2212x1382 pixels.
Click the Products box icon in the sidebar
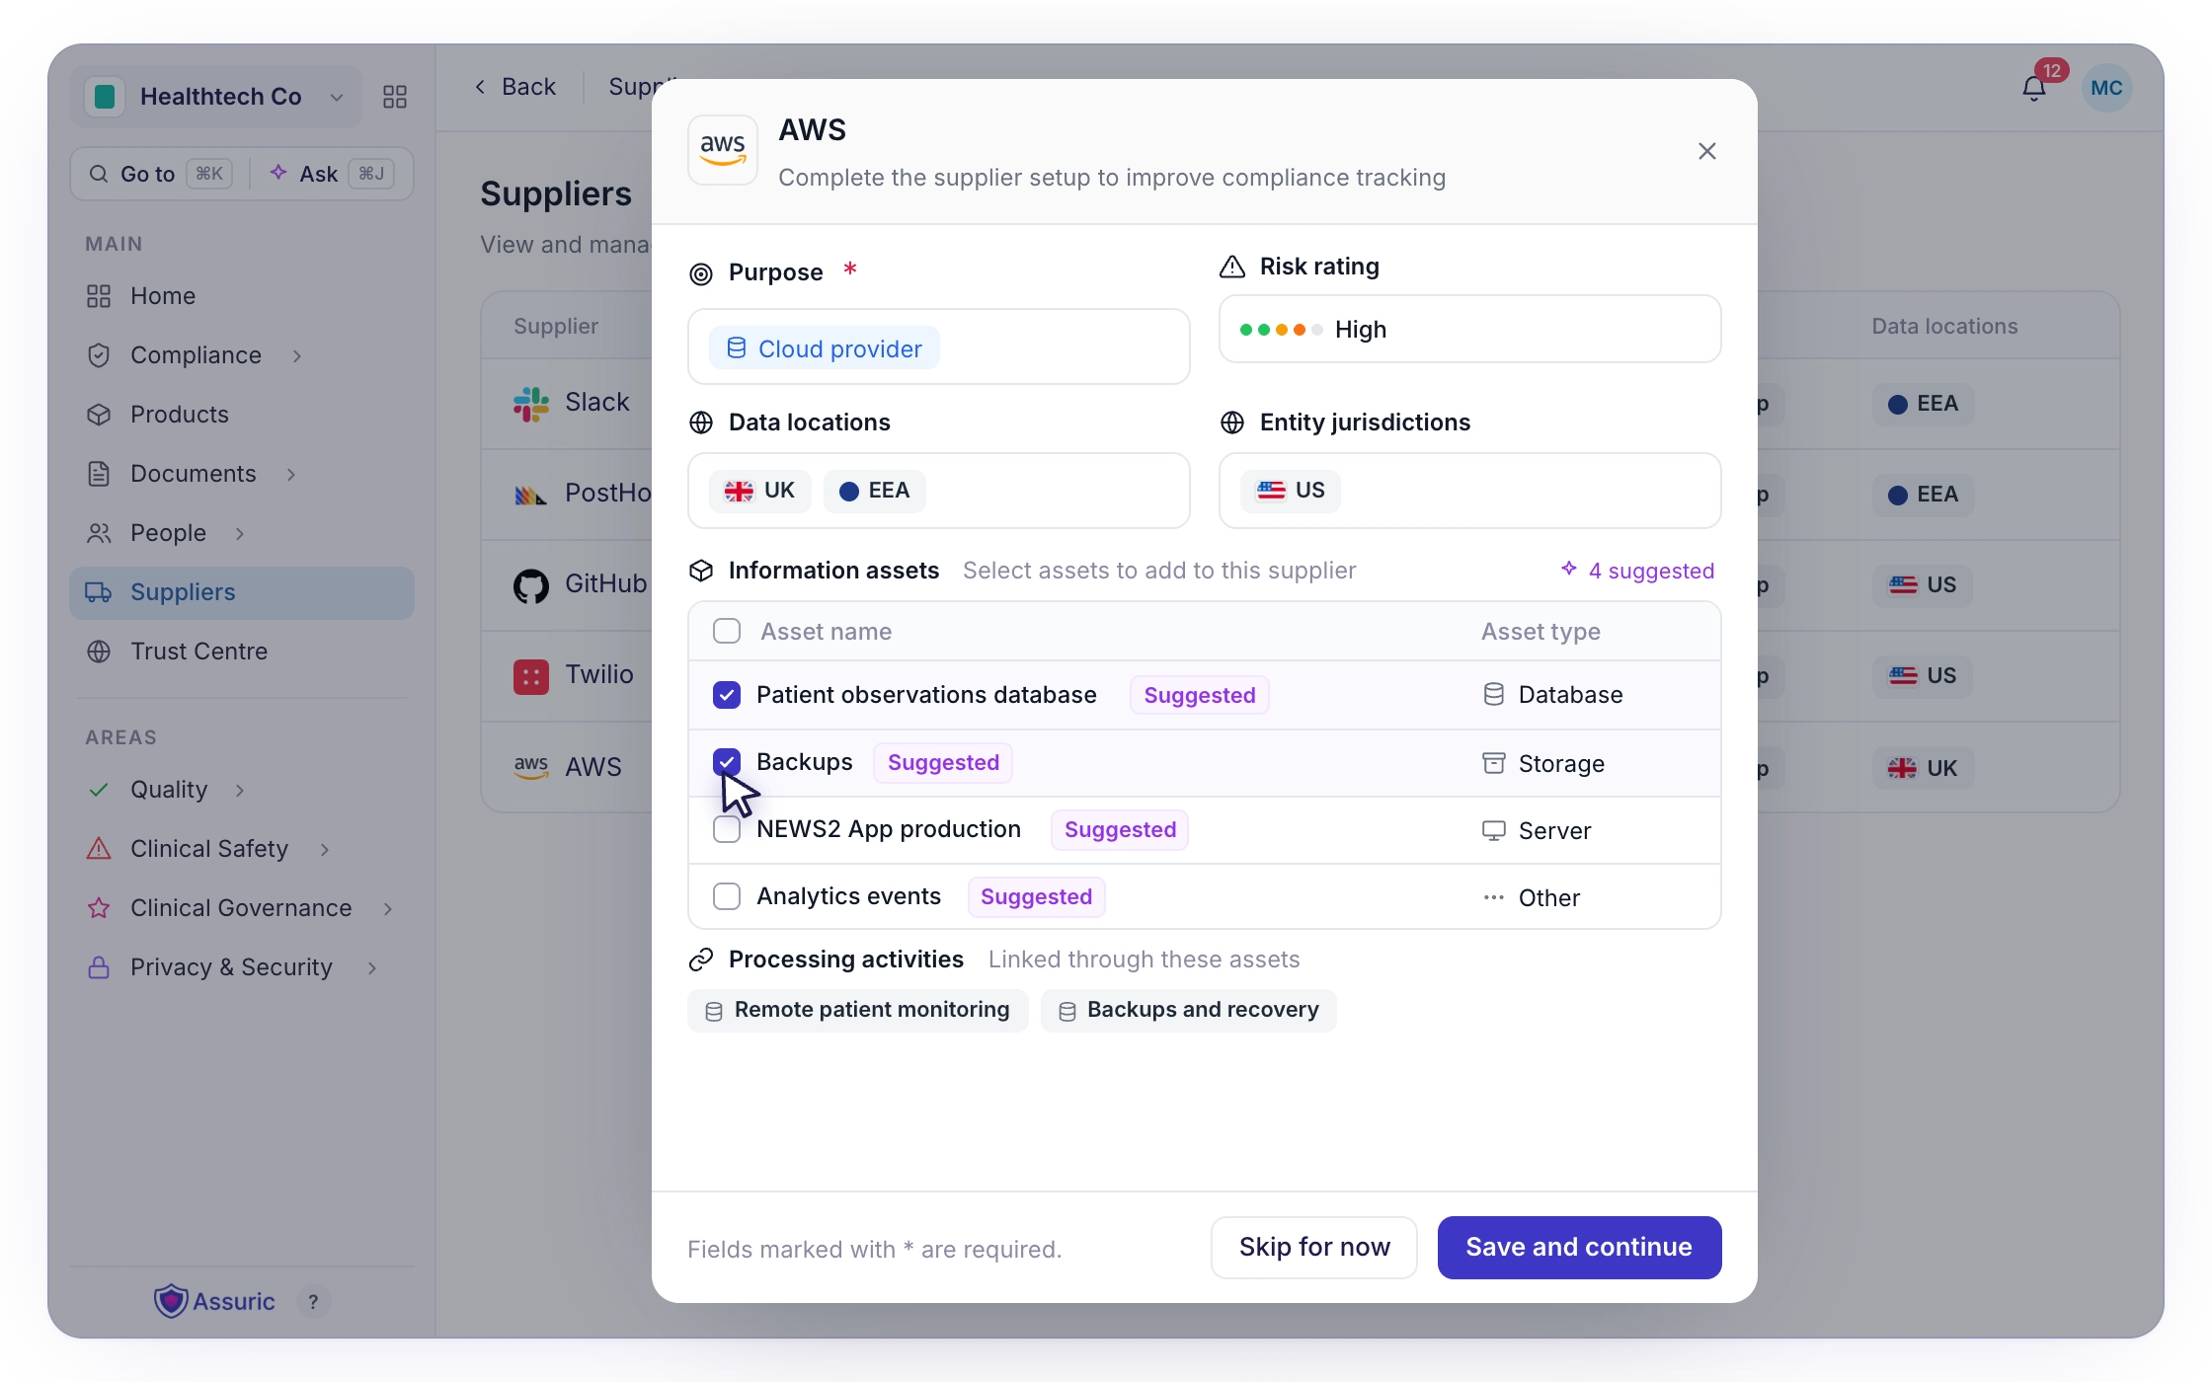pyautogui.click(x=99, y=415)
